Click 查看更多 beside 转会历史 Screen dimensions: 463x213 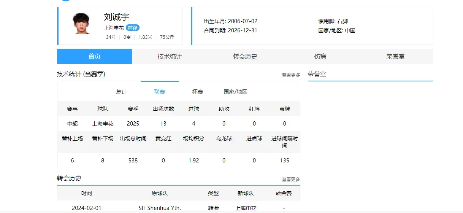(291, 179)
